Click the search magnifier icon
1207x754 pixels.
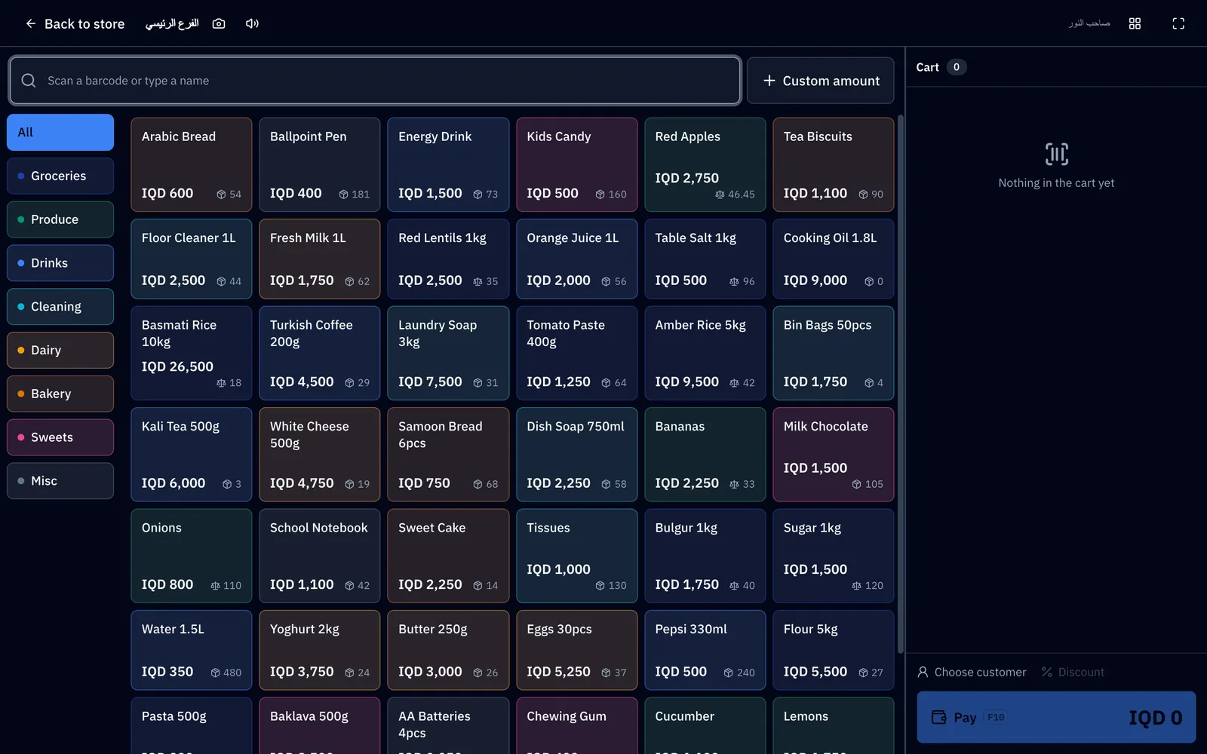[x=29, y=81]
